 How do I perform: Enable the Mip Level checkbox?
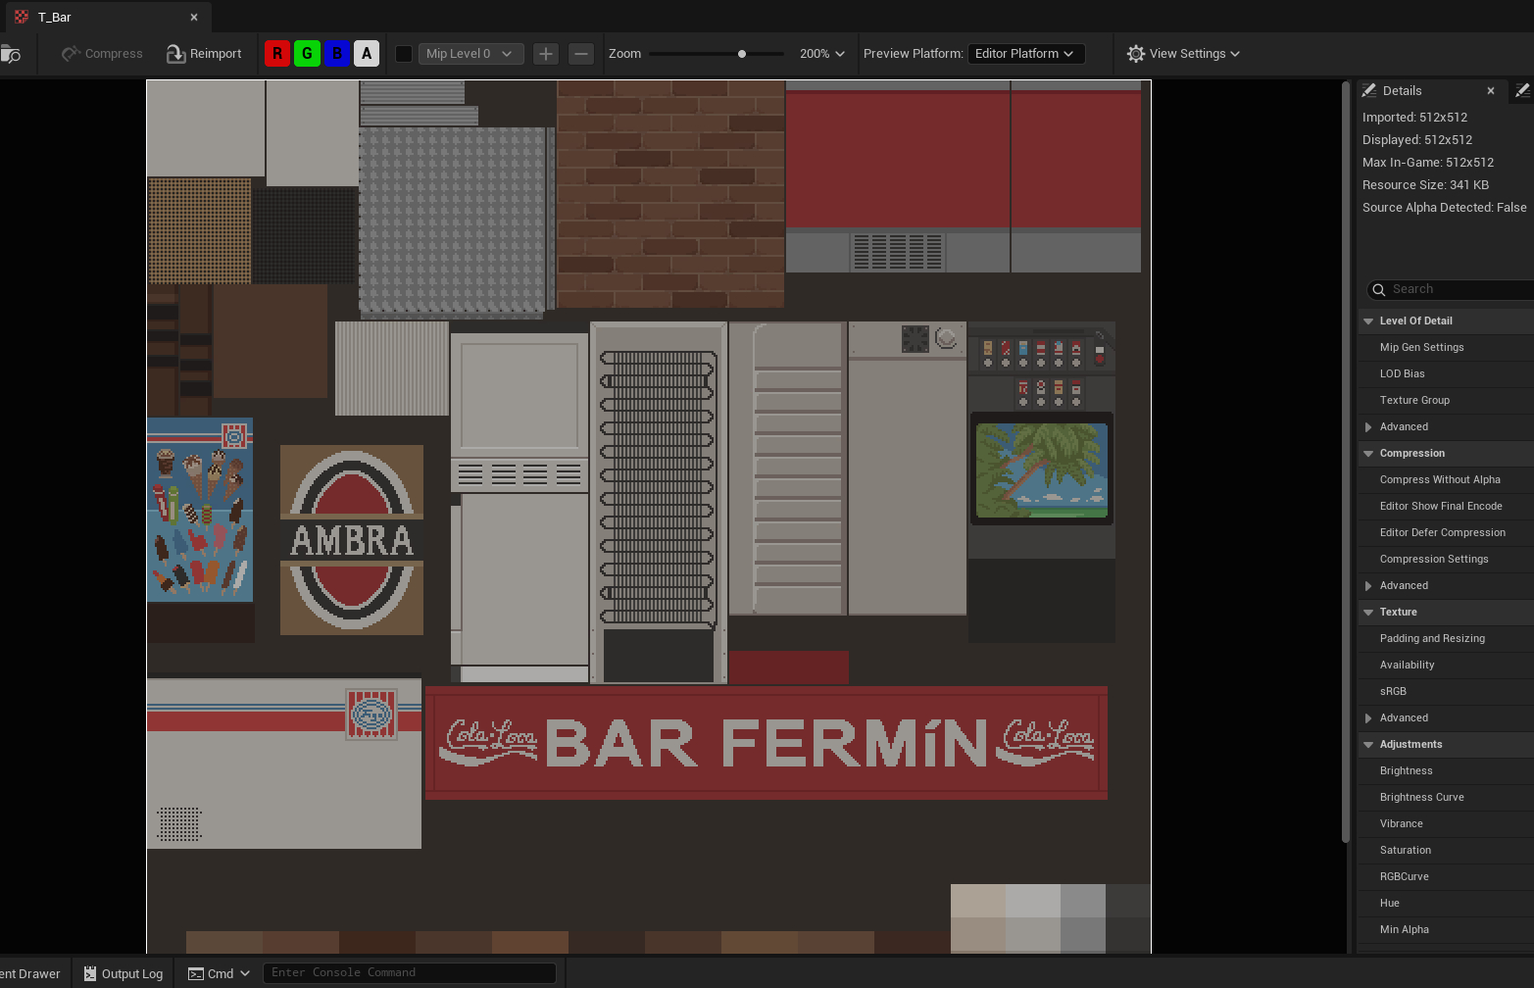tap(403, 54)
